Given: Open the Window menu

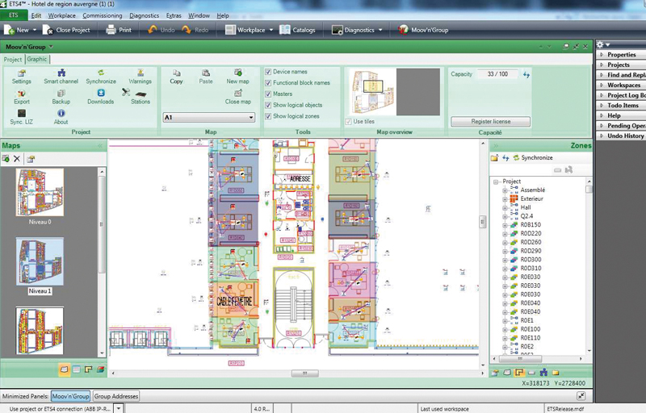Looking at the screenshot, I should [x=199, y=15].
